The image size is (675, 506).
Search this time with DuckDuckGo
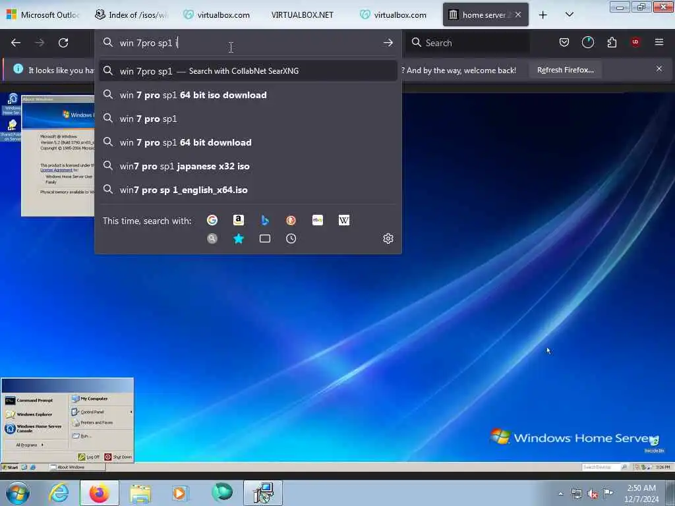coord(291,220)
